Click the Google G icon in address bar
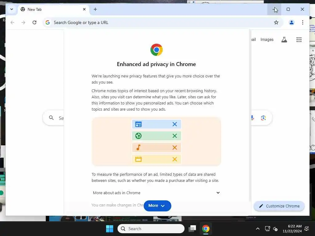This screenshot has width=315, height=236. 48,22
